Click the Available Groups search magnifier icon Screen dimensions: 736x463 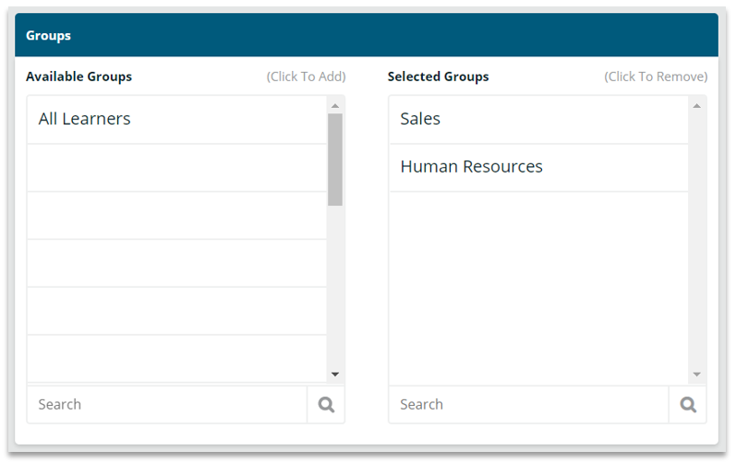326,404
